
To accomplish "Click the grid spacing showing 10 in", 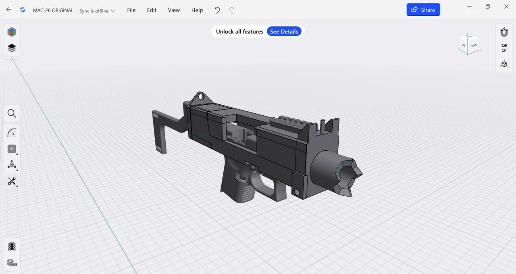I will click(x=504, y=48).
